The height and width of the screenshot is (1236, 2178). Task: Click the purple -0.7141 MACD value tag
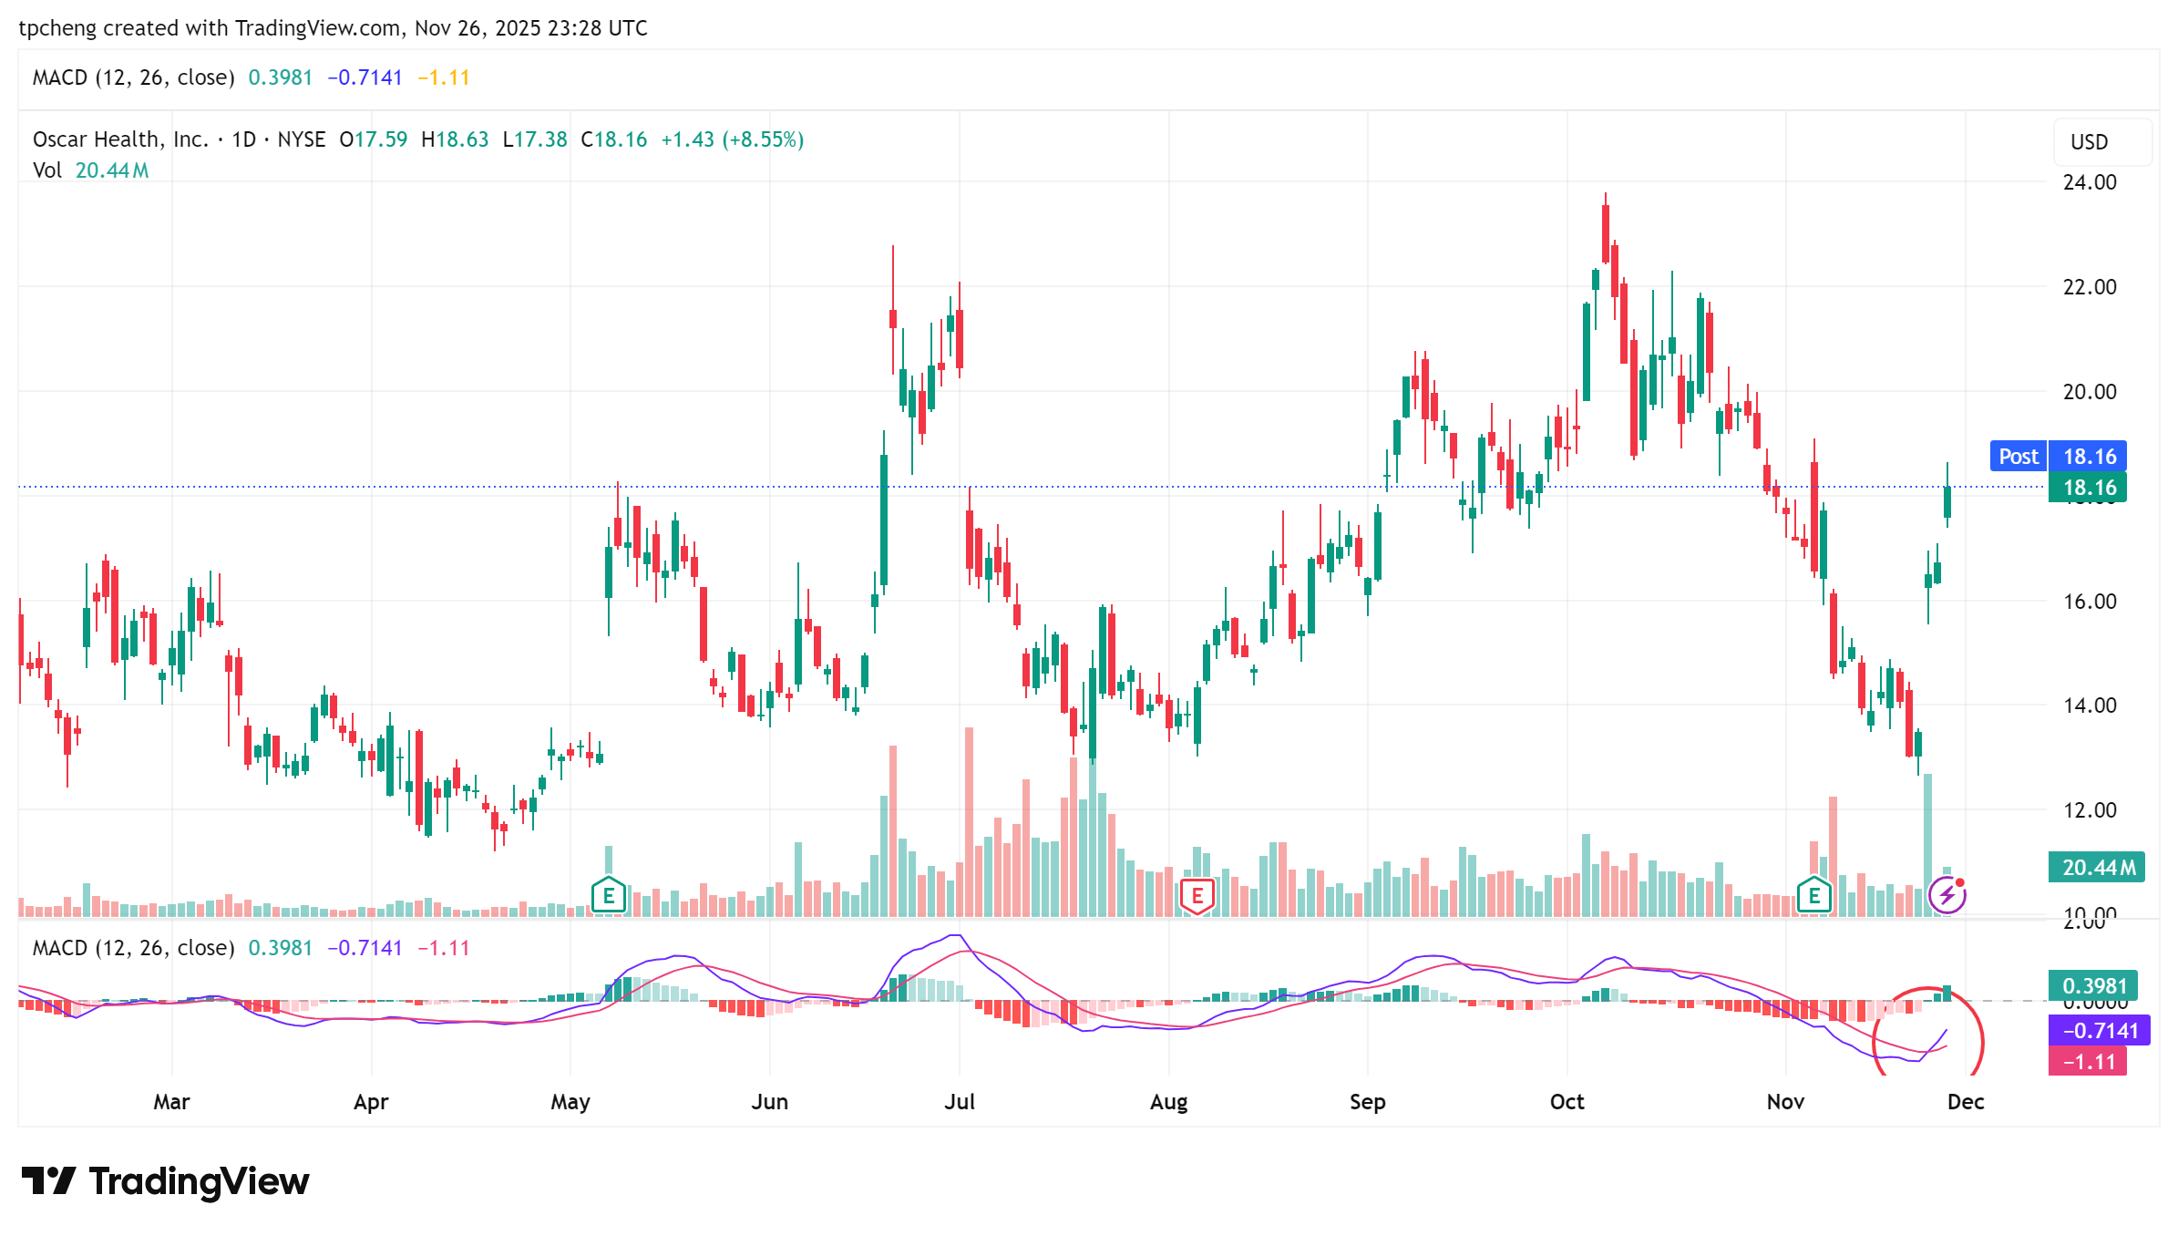(x=2099, y=1031)
